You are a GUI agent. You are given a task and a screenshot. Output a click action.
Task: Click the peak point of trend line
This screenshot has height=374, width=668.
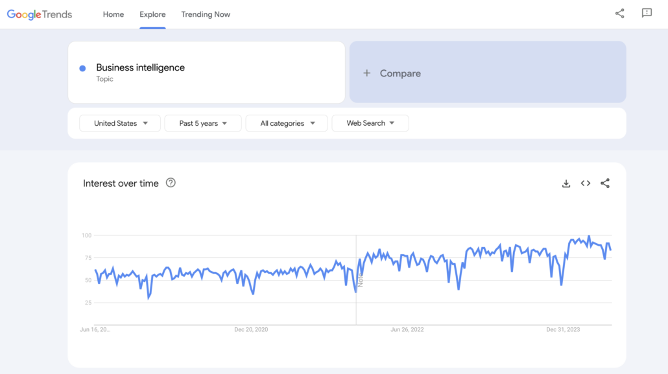pyautogui.click(x=589, y=237)
